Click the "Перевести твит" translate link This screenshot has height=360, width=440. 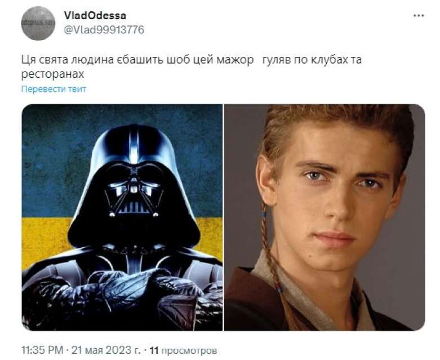(x=54, y=89)
